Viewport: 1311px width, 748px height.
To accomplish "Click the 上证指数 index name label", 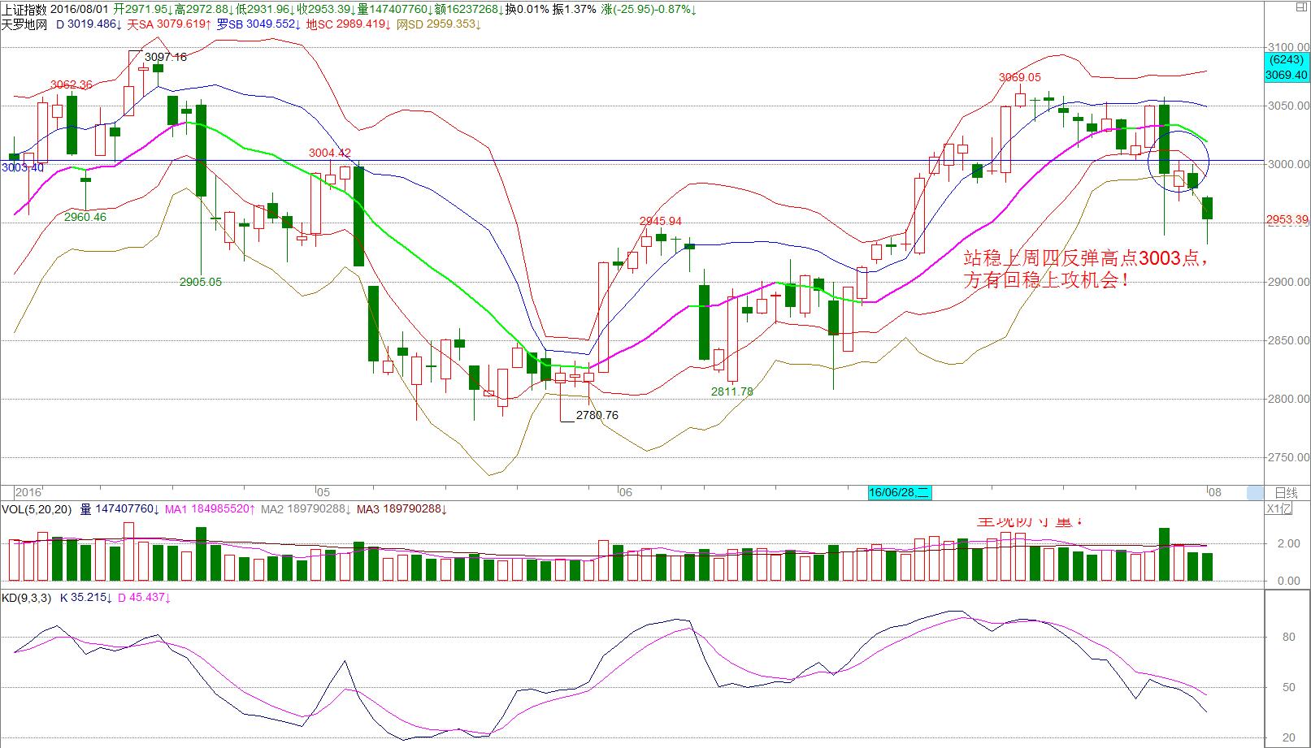I will click(x=23, y=9).
